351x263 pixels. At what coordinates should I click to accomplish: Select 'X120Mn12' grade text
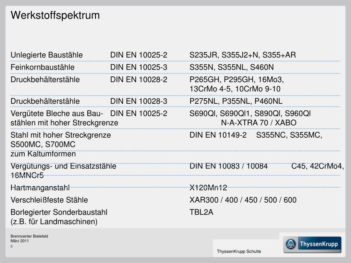pyautogui.click(x=208, y=188)
